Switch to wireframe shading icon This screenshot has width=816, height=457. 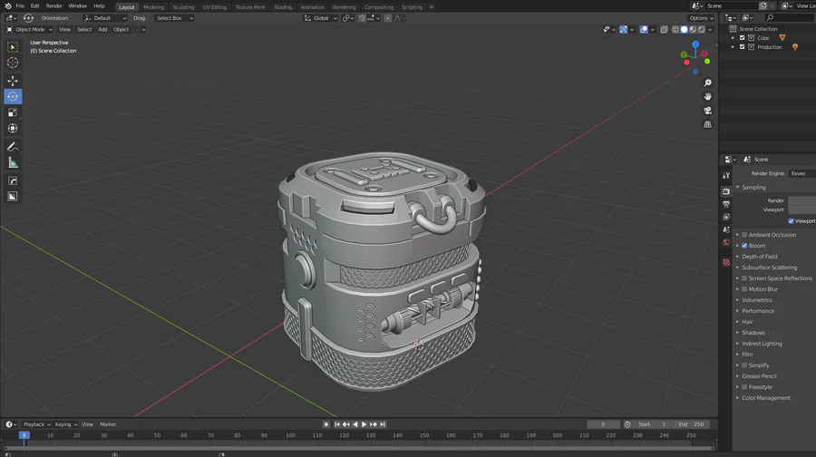(675, 30)
